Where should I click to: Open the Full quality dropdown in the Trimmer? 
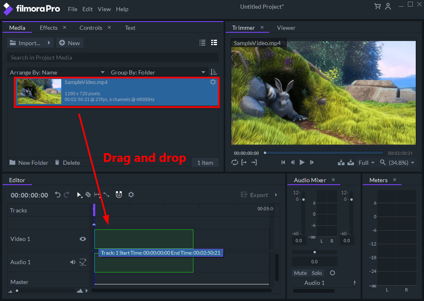click(366, 163)
